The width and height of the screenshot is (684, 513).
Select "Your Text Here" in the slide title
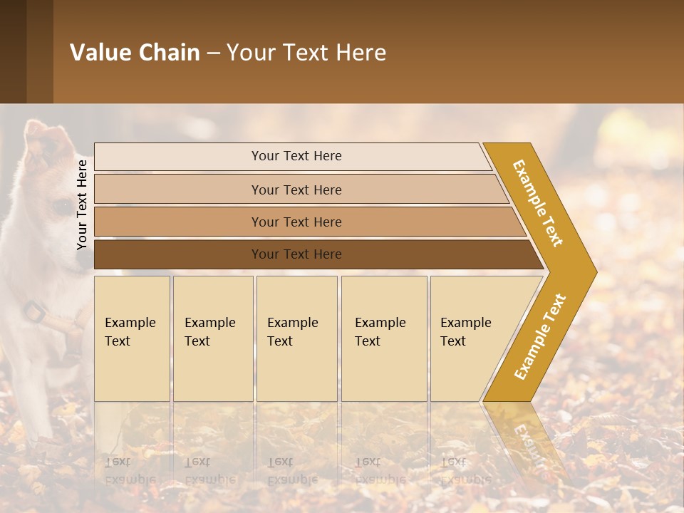tap(306, 53)
